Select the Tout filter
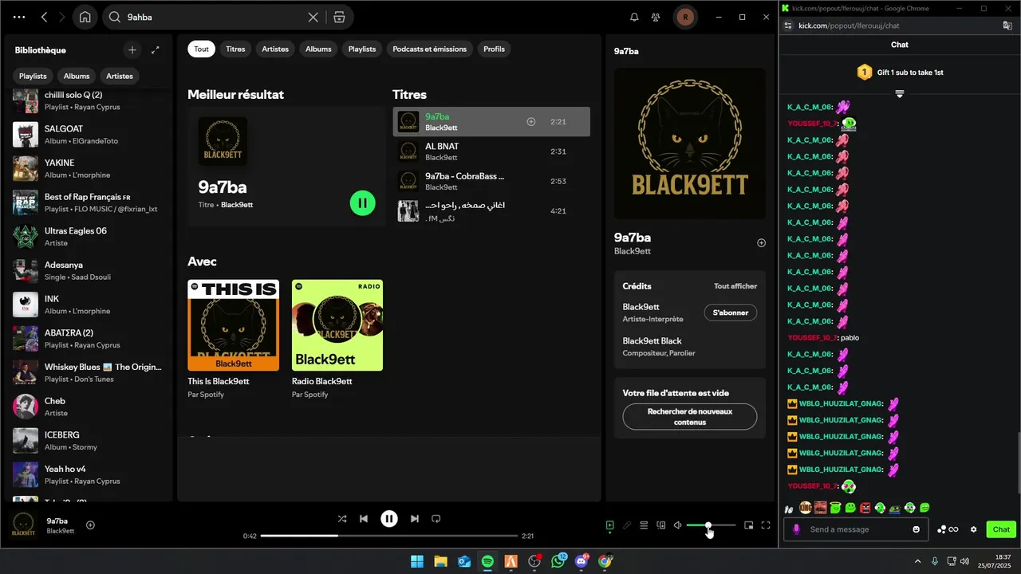The width and height of the screenshot is (1021, 574). tap(202, 49)
